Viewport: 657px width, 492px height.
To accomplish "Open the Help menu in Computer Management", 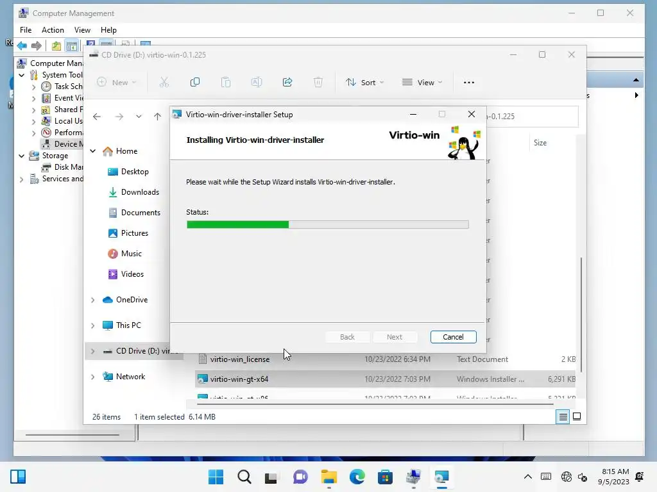I will point(108,29).
